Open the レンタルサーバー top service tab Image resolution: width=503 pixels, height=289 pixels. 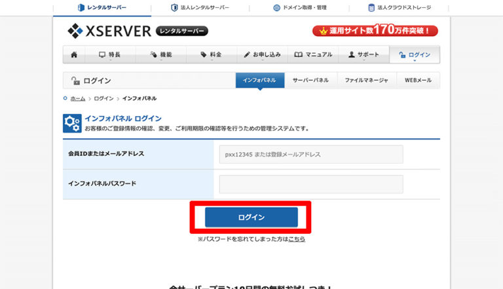pos(102,7)
